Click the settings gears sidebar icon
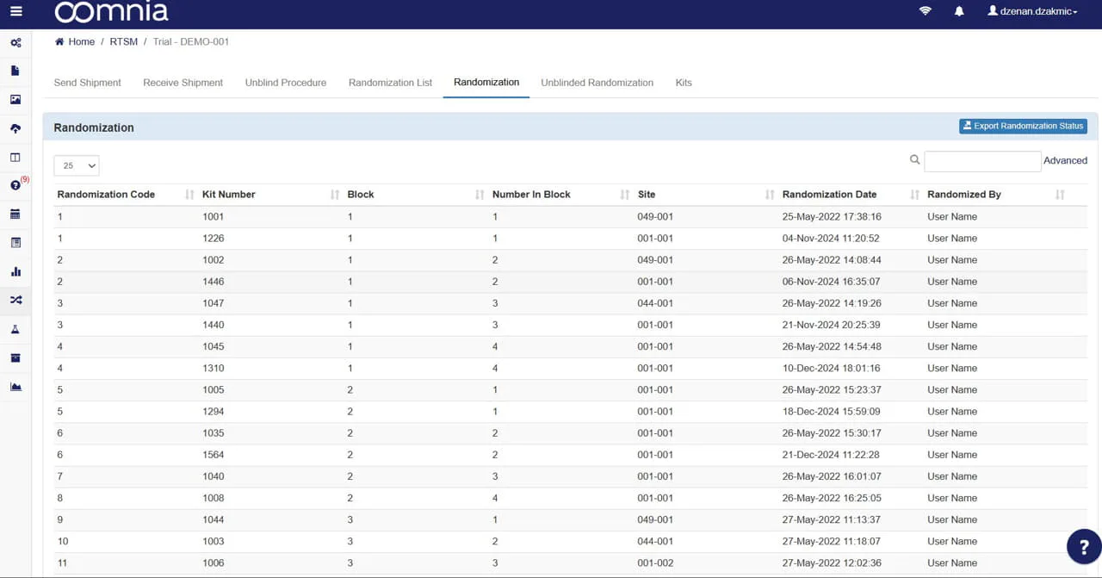 coord(15,42)
